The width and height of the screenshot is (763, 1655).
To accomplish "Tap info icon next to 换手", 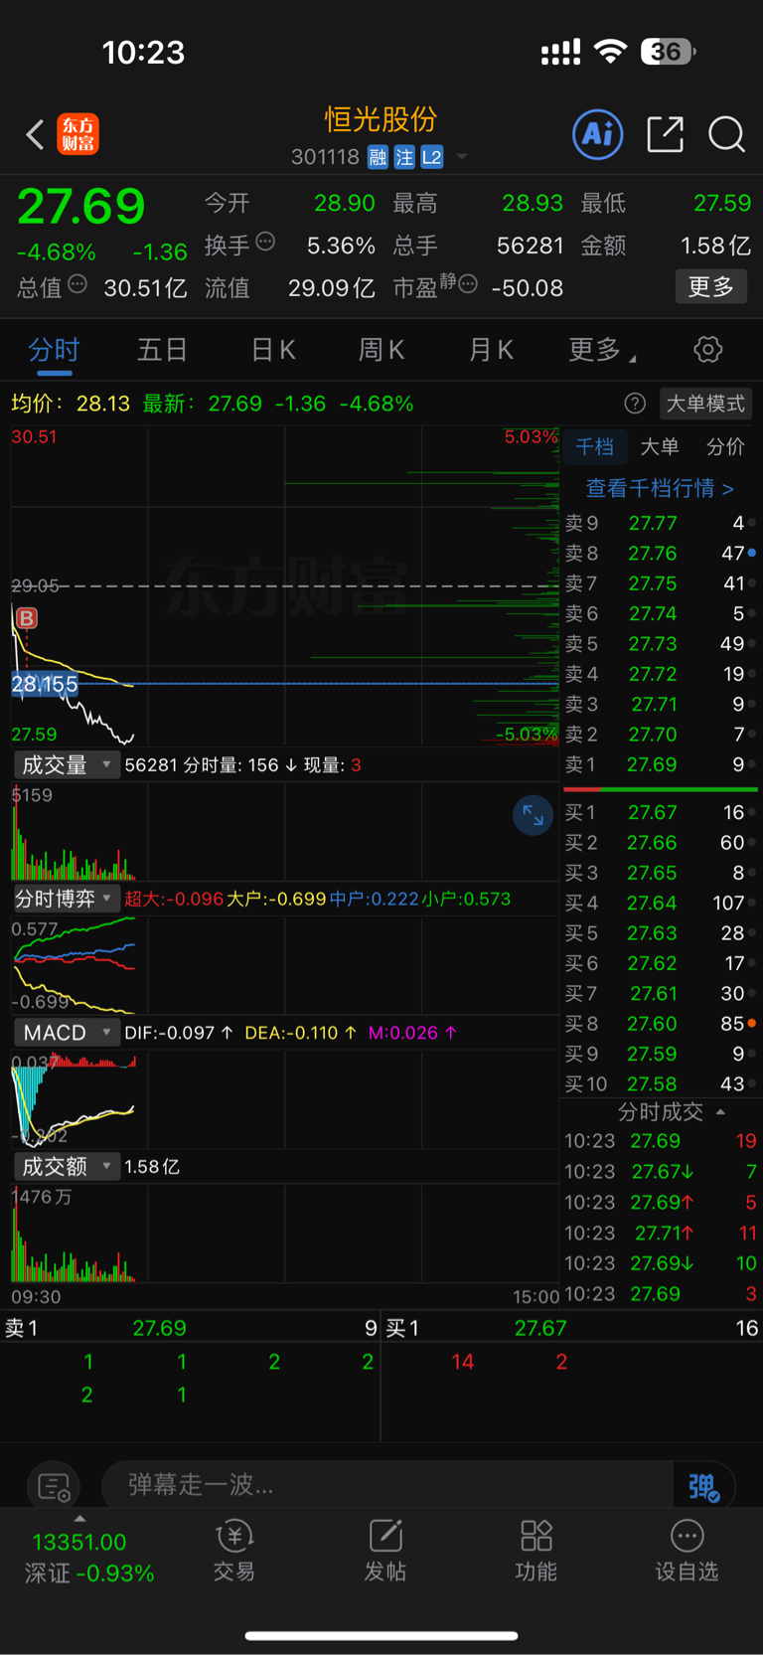I will tap(265, 241).
